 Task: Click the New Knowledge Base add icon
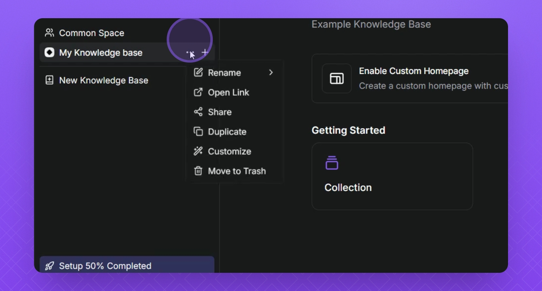tap(49, 80)
